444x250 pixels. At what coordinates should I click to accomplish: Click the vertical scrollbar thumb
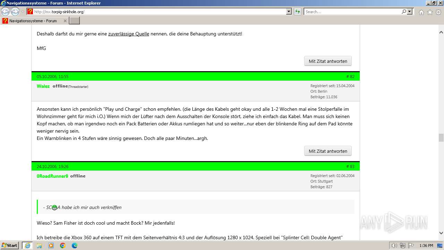pos(441,137)
